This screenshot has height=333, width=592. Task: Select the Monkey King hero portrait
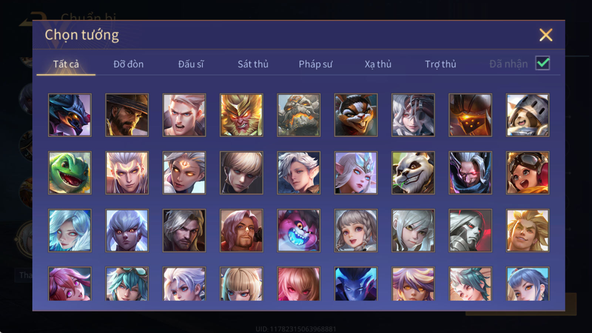(x=241, y=115)
